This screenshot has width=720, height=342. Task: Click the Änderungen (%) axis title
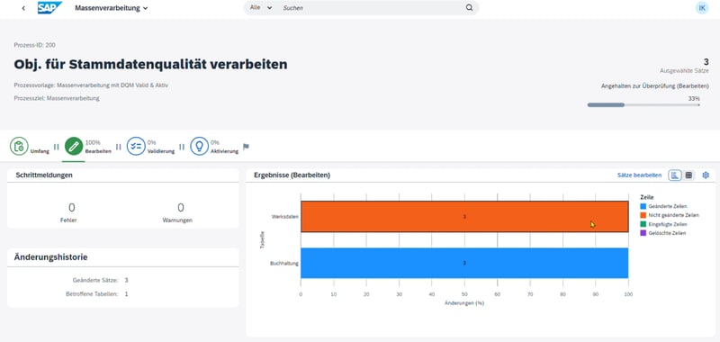464,303
